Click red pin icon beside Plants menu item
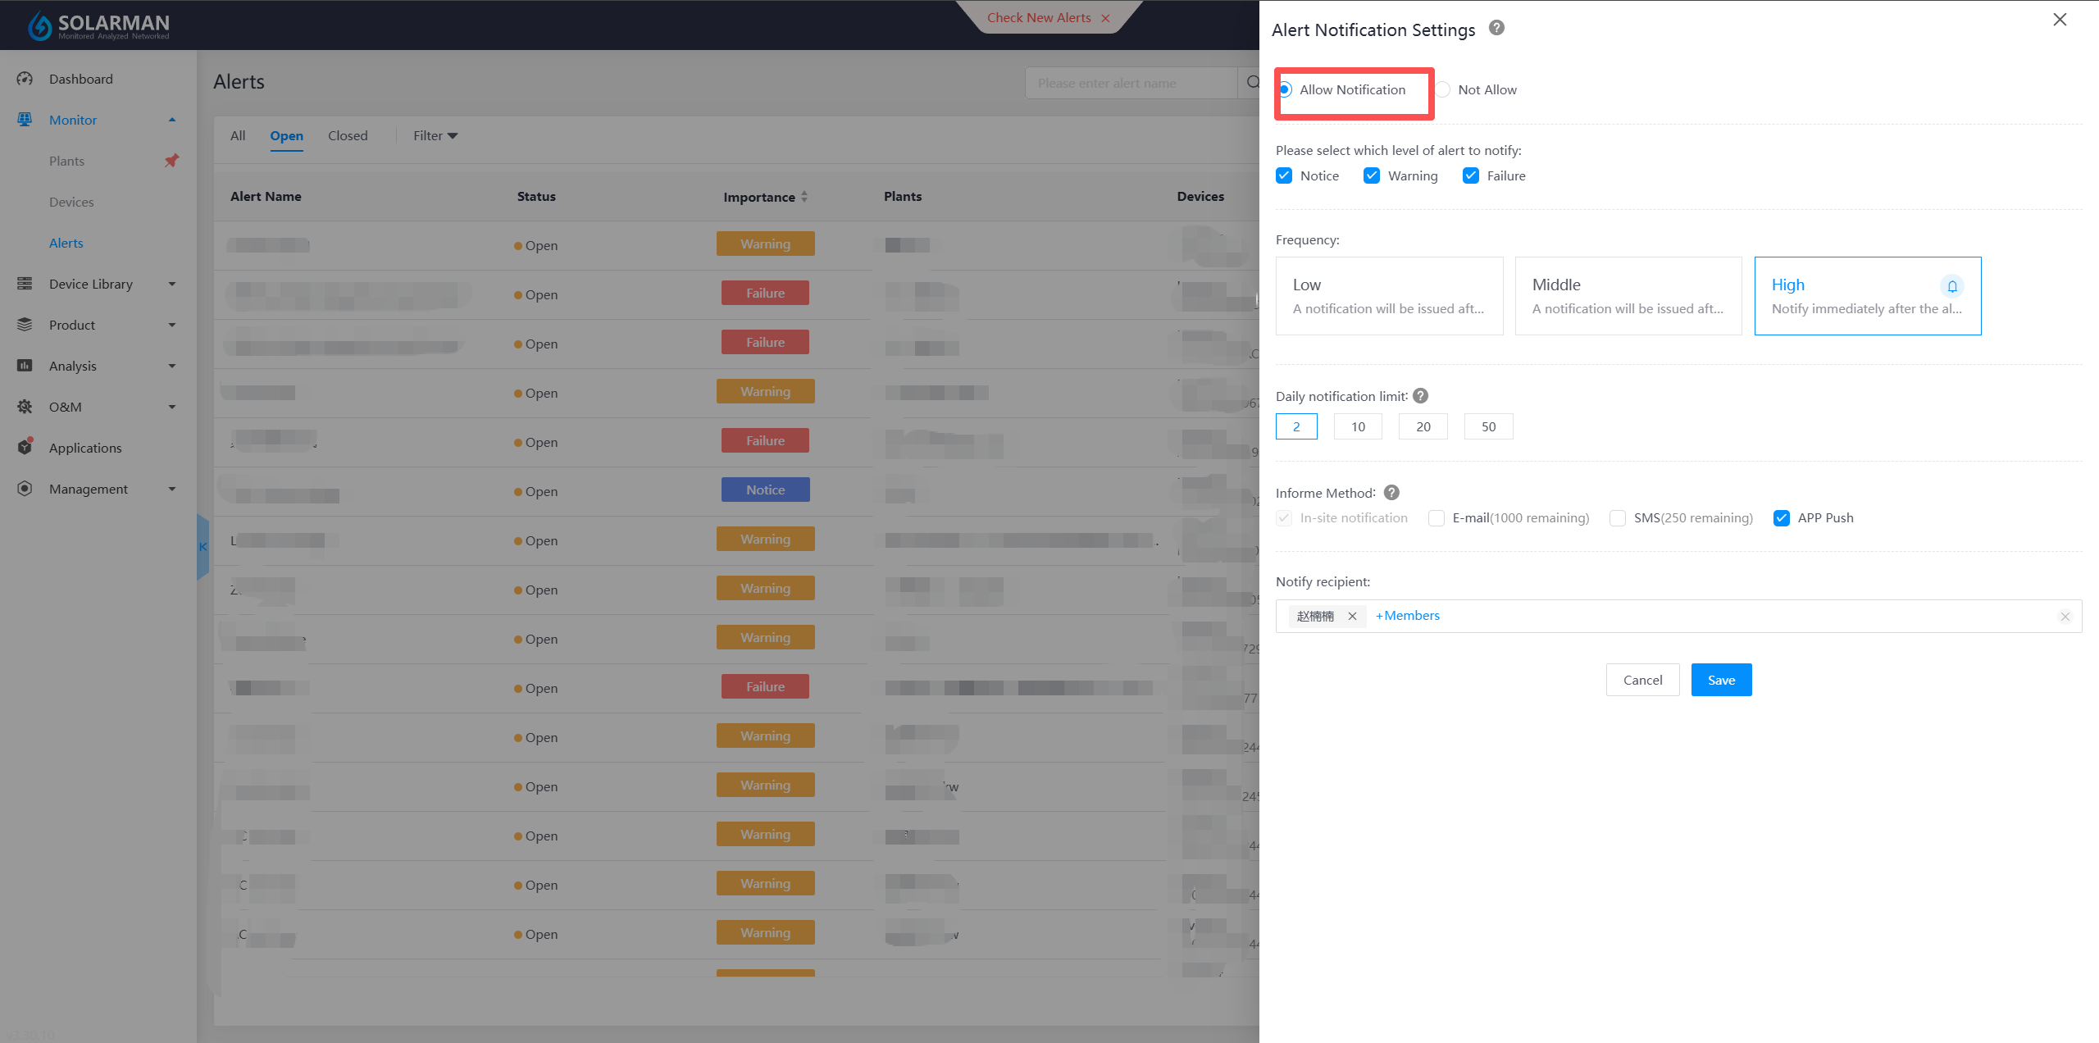The height and width of the screenshot is (1043, 2099). pyautogui.click(x=171, y=161)
